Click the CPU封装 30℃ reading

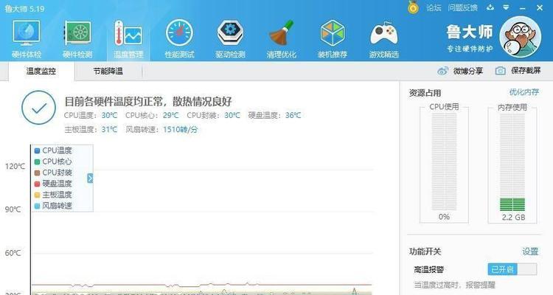click(x=213, y=115)
